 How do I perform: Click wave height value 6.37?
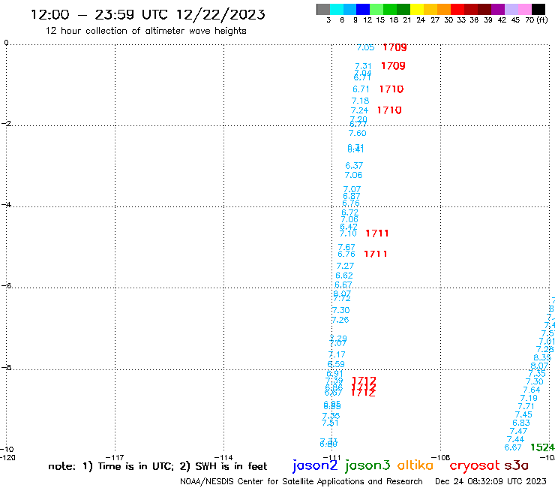point(354,165)
